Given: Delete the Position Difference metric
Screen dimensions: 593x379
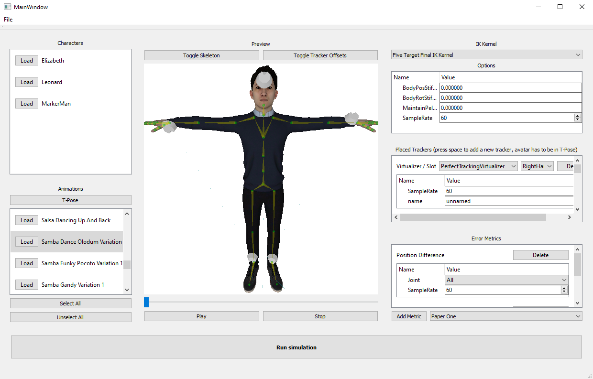Looking at the screenshot, I should (x=540, y=255).
